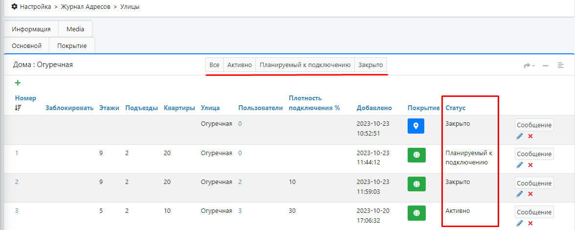Open house number 2 link
The width and height of the screenshot is (575, 230).
17,182
